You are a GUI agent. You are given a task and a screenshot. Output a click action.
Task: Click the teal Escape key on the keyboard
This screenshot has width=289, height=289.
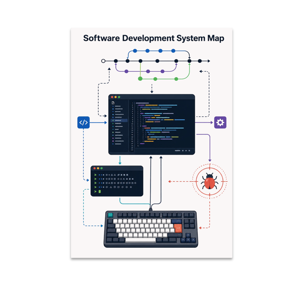pos(110,215)
